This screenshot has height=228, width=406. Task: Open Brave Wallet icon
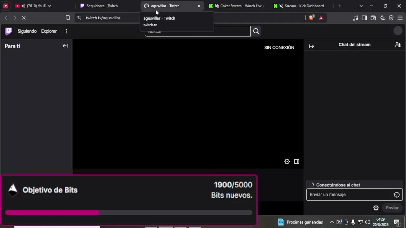click(x=373, y=18)
